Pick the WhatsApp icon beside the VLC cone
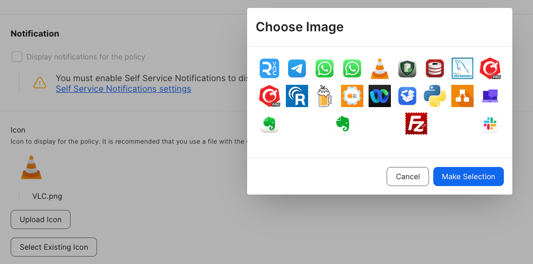 click(x=352, y=68)
